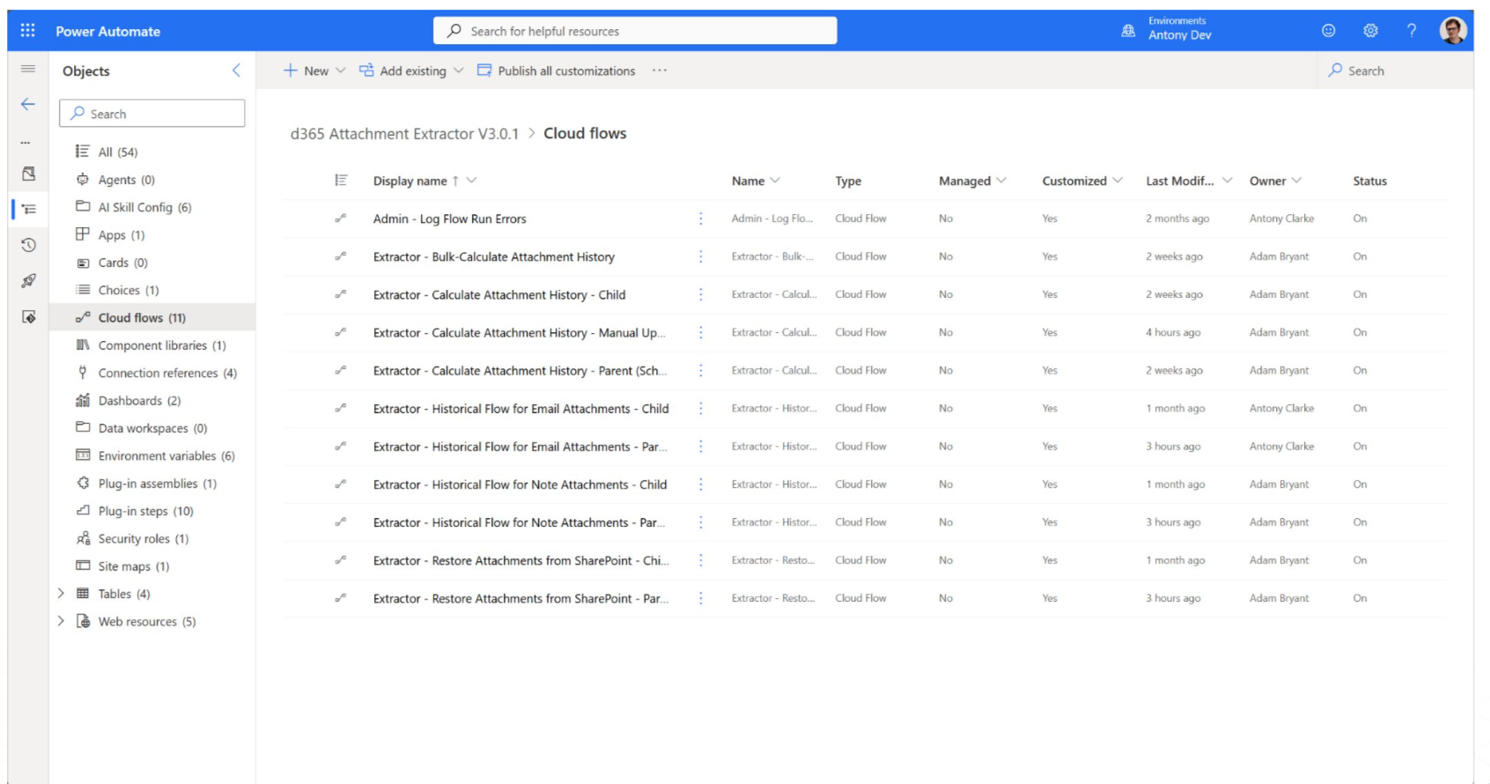Open more options for Admin - Log Flow Run Errors
This screenshot has width=1490, height=784.
(701, 218)
